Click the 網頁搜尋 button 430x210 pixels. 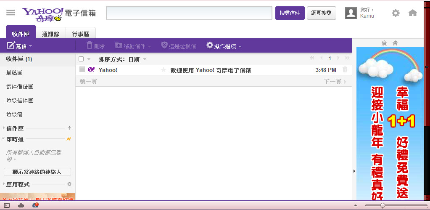tap(322, 13)
